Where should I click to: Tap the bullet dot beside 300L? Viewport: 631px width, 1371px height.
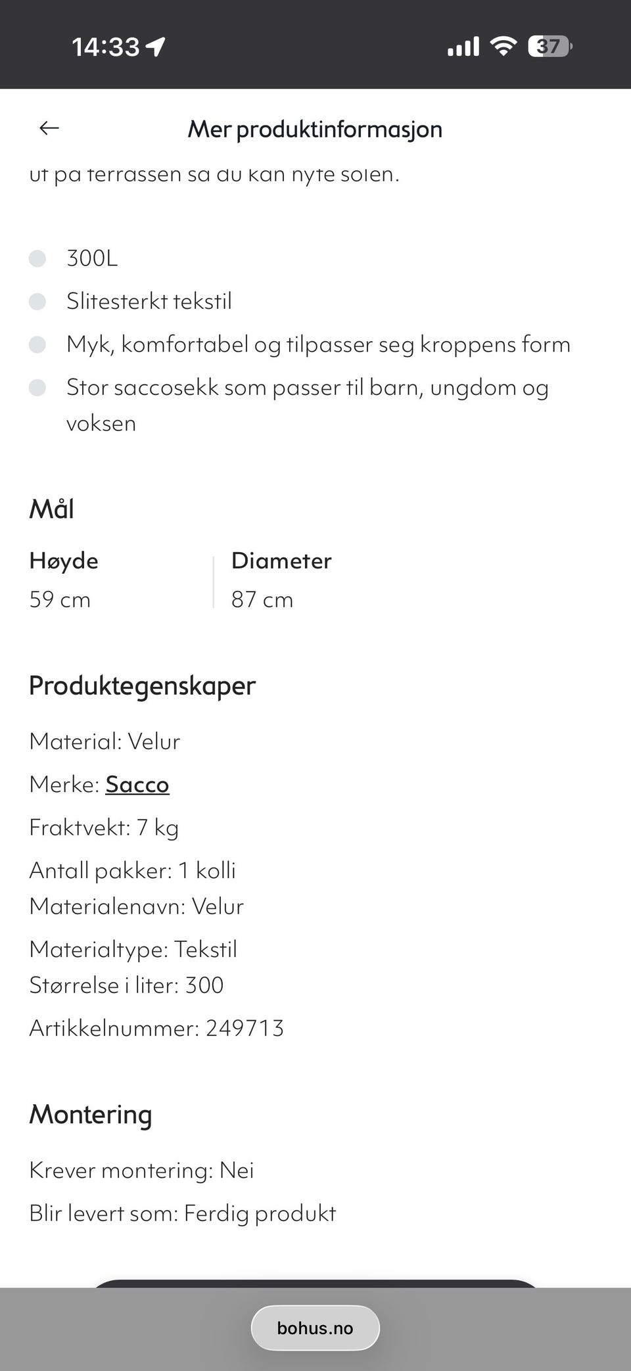pos(37,258)
